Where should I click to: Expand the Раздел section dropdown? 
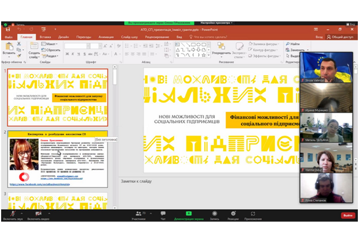[51, 56]
